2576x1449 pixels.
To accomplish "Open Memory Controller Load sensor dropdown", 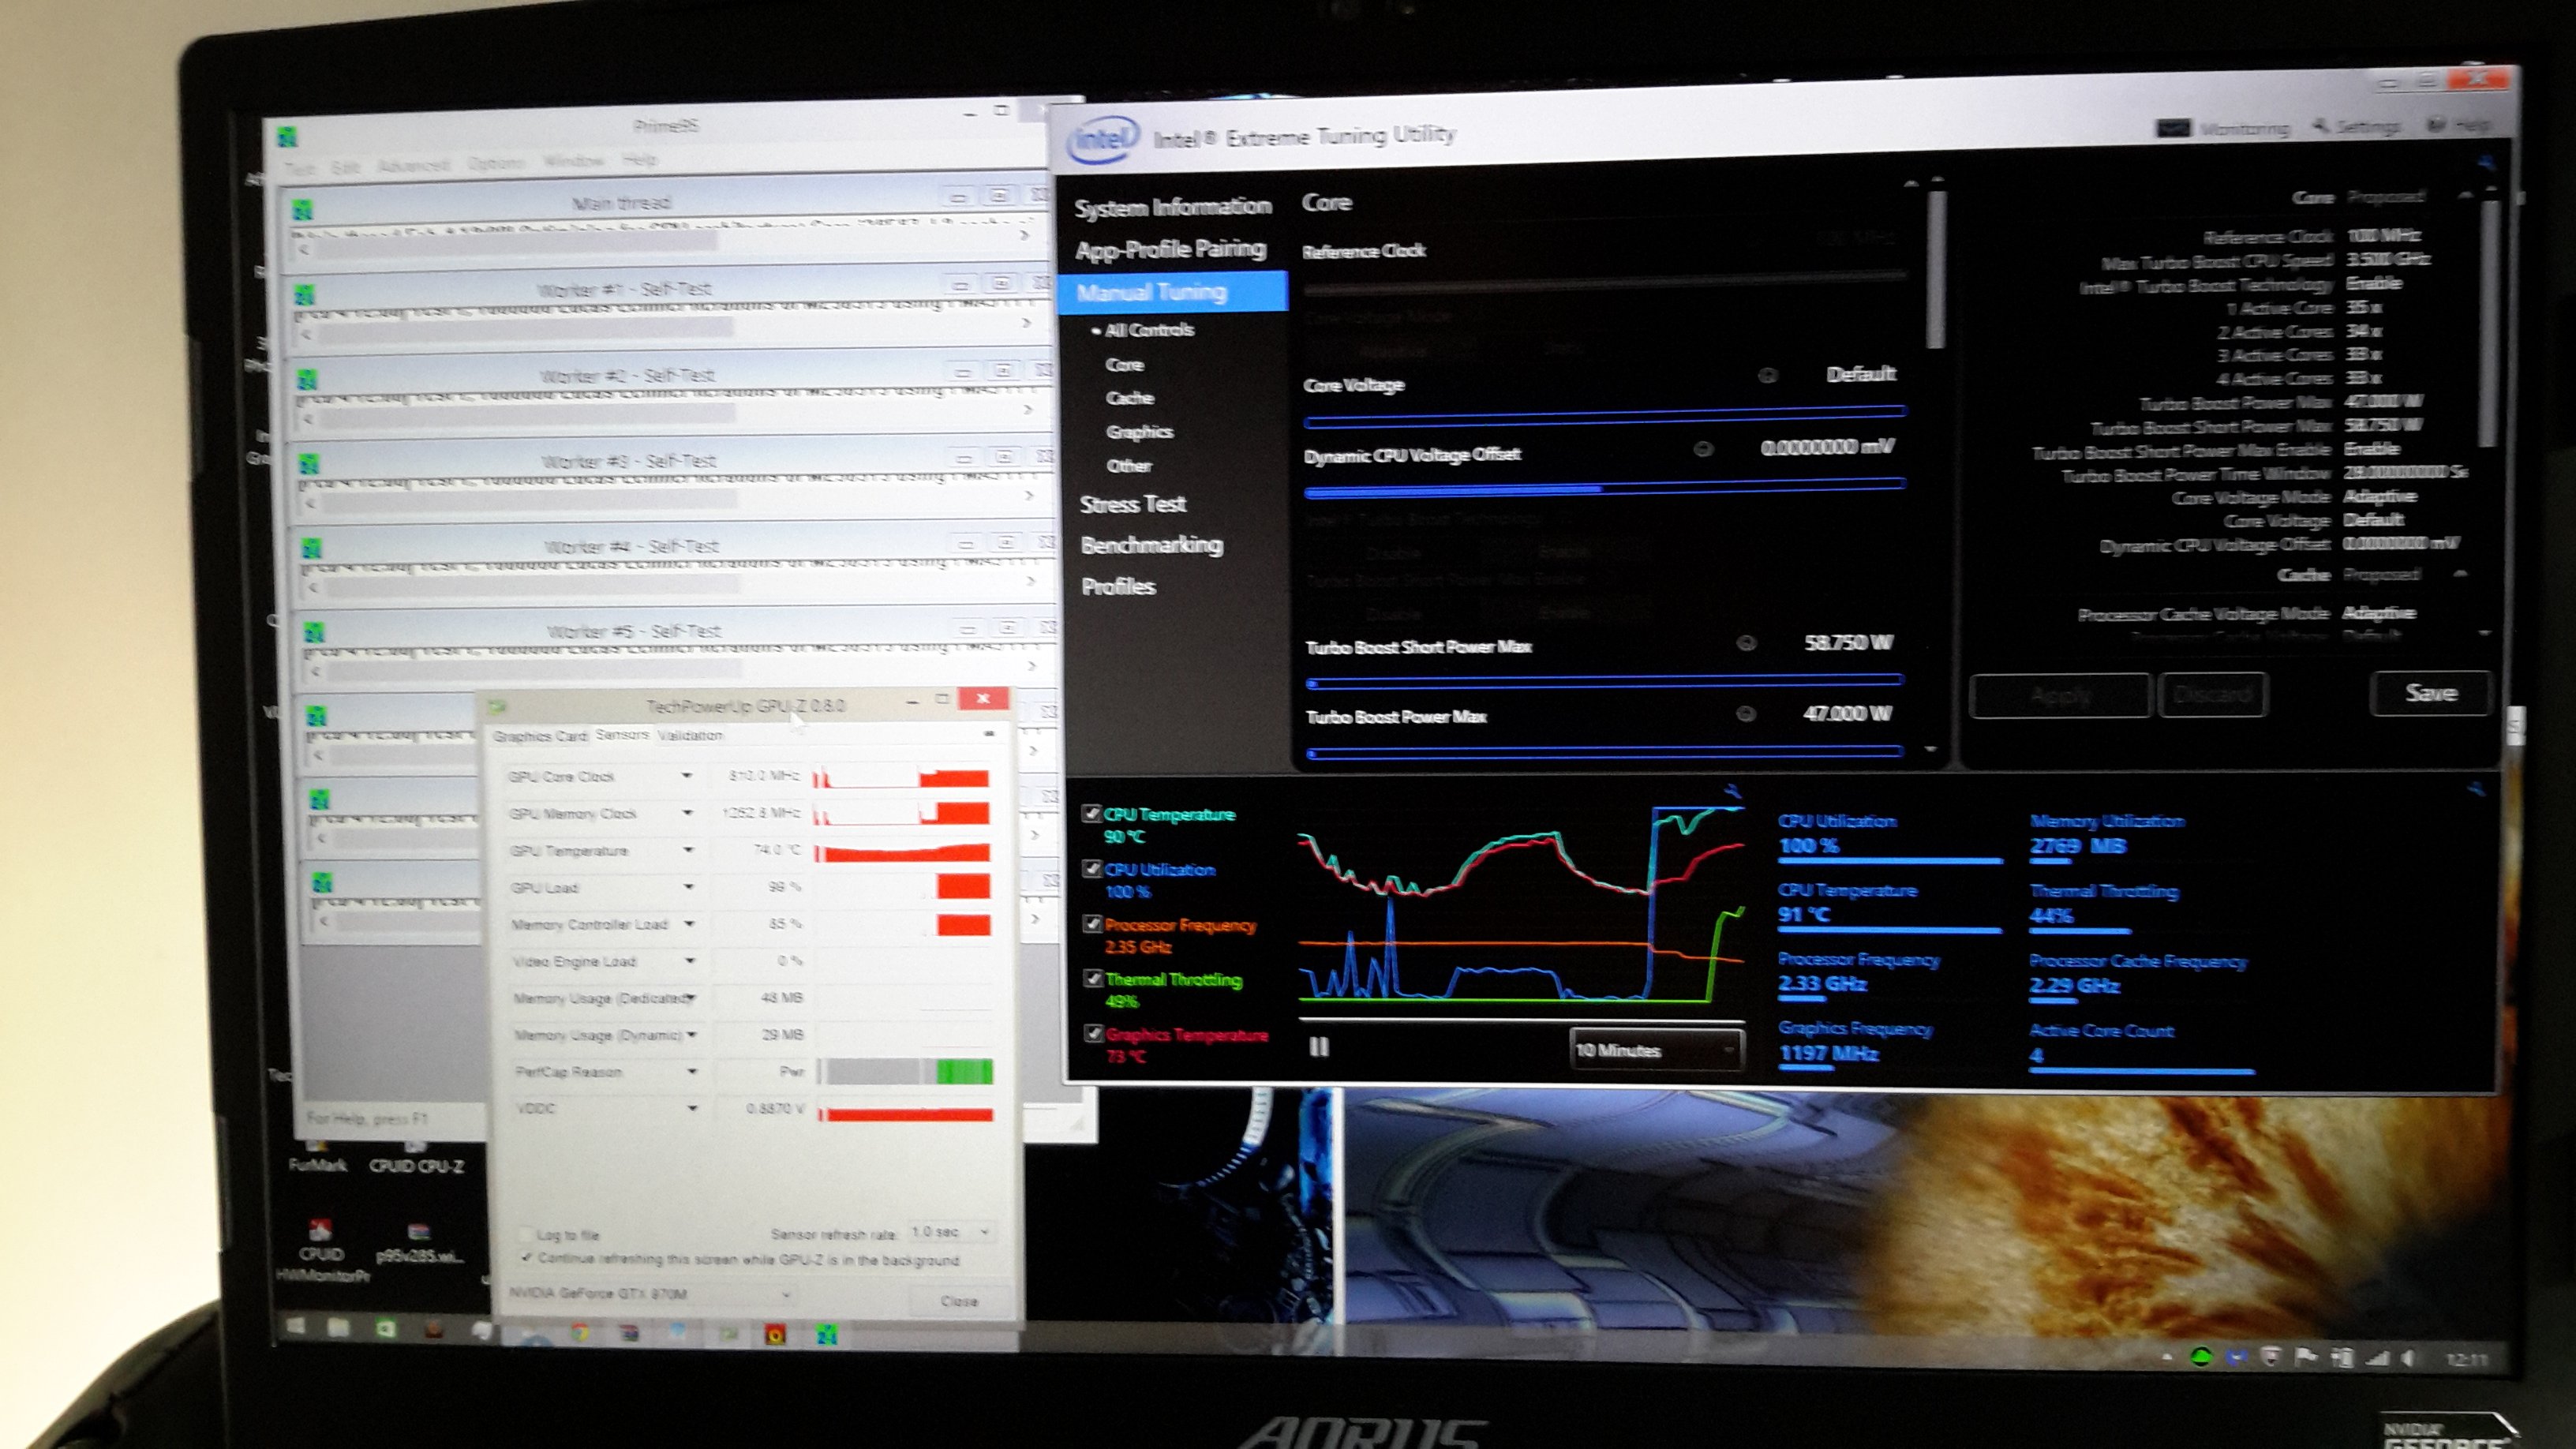I will tap(689, 924).
